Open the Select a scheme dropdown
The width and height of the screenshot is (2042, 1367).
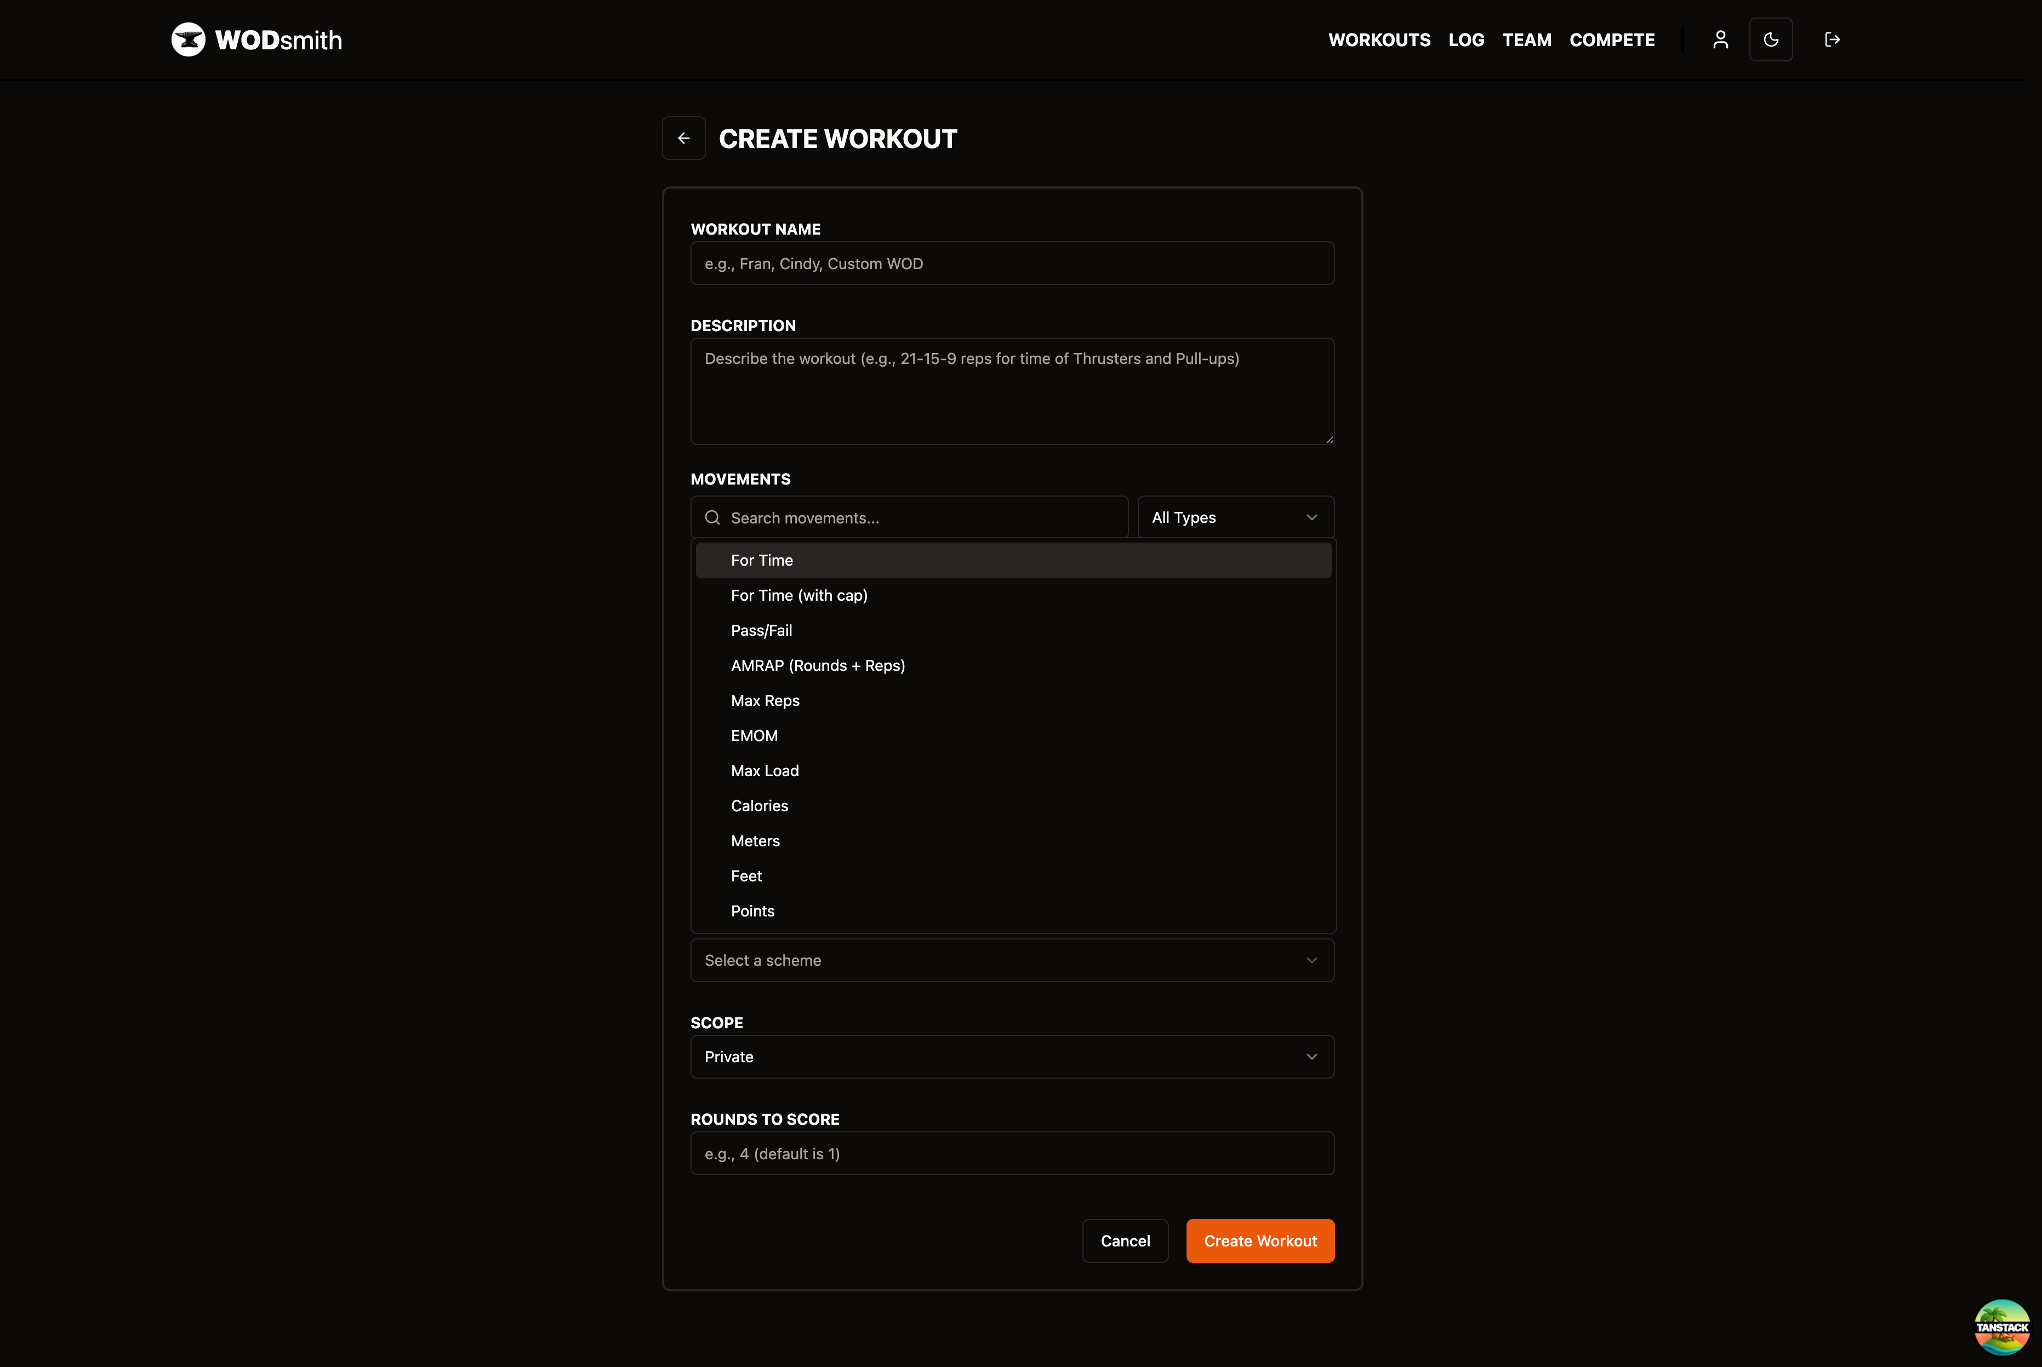pos(1013,961)
